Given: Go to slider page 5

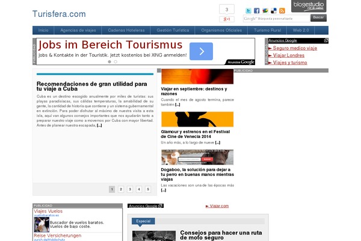Looking at the screenshot, I should pyautogui.click(x=148, y=189).
